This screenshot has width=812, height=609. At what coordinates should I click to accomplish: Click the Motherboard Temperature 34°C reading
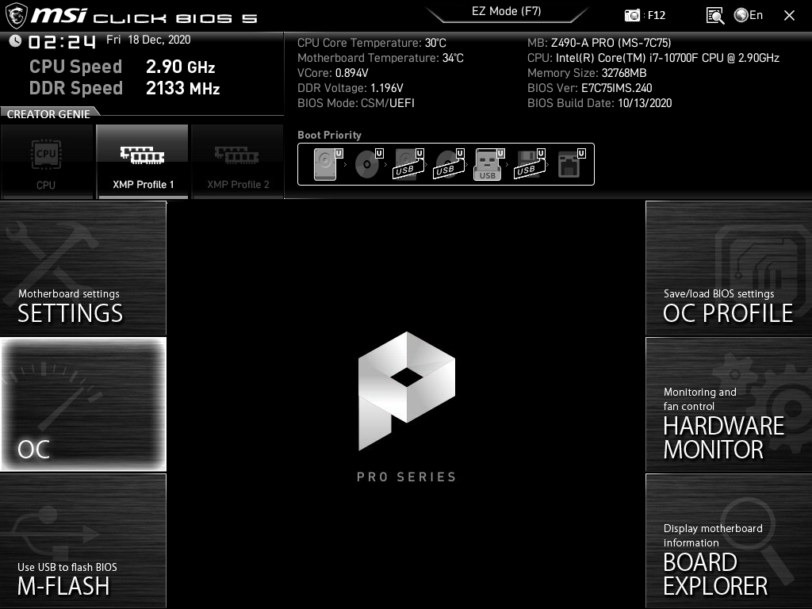click(381, 58)
